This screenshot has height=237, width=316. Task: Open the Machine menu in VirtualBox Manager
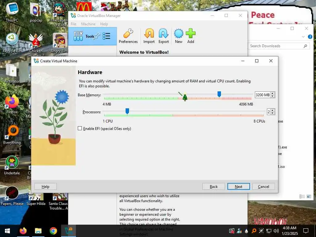coord(88,24)
